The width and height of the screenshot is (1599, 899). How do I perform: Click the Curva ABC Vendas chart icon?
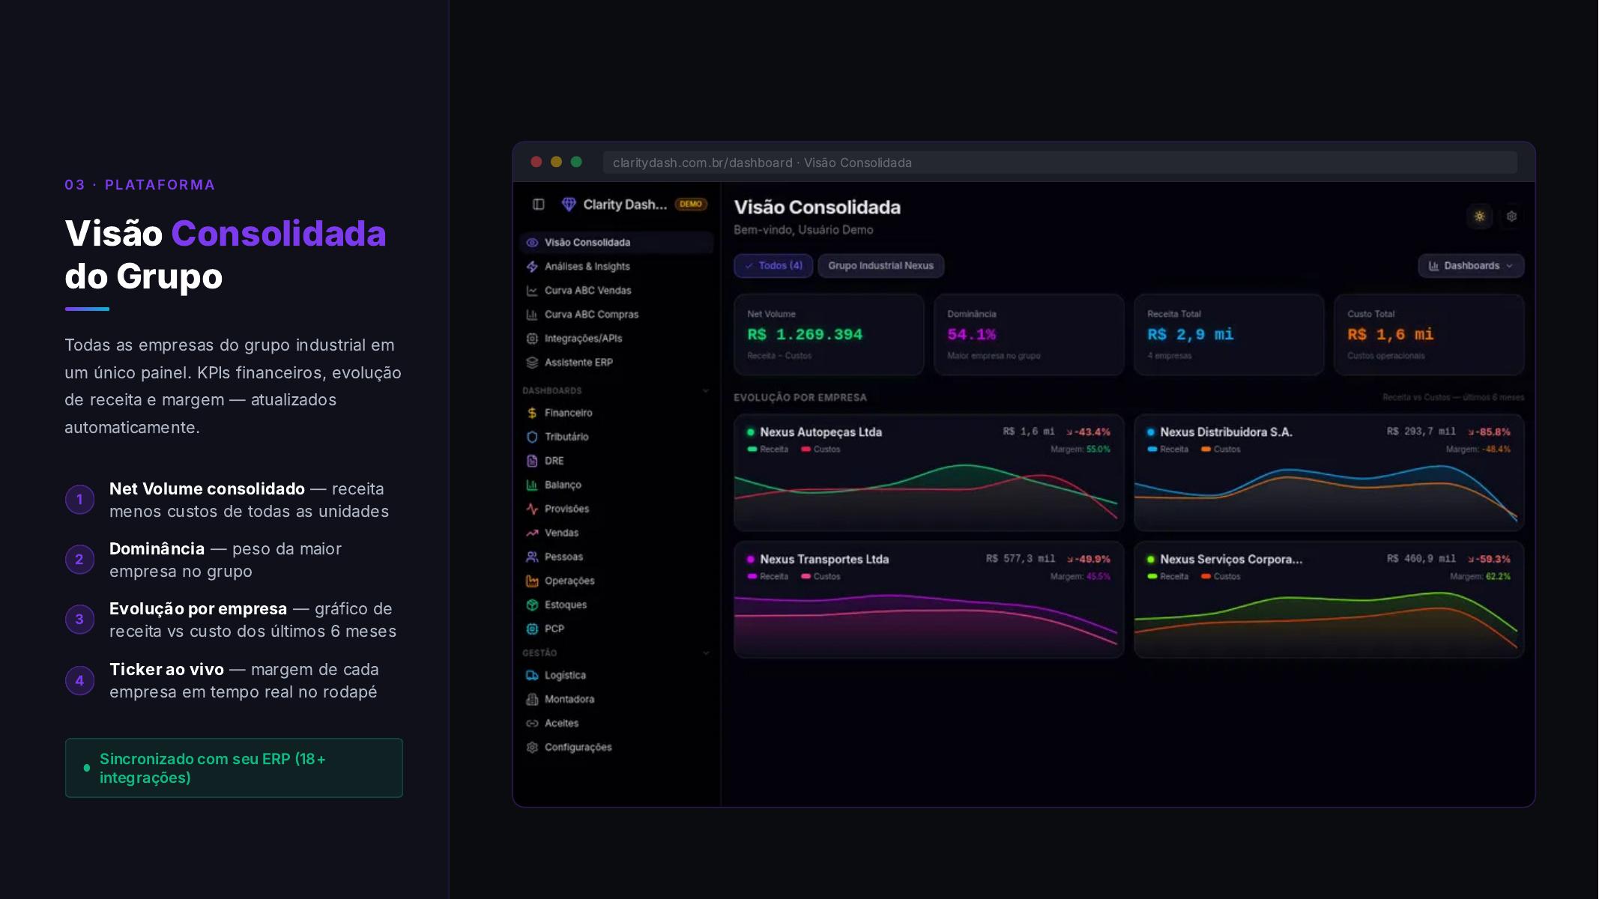click(532, 291)
